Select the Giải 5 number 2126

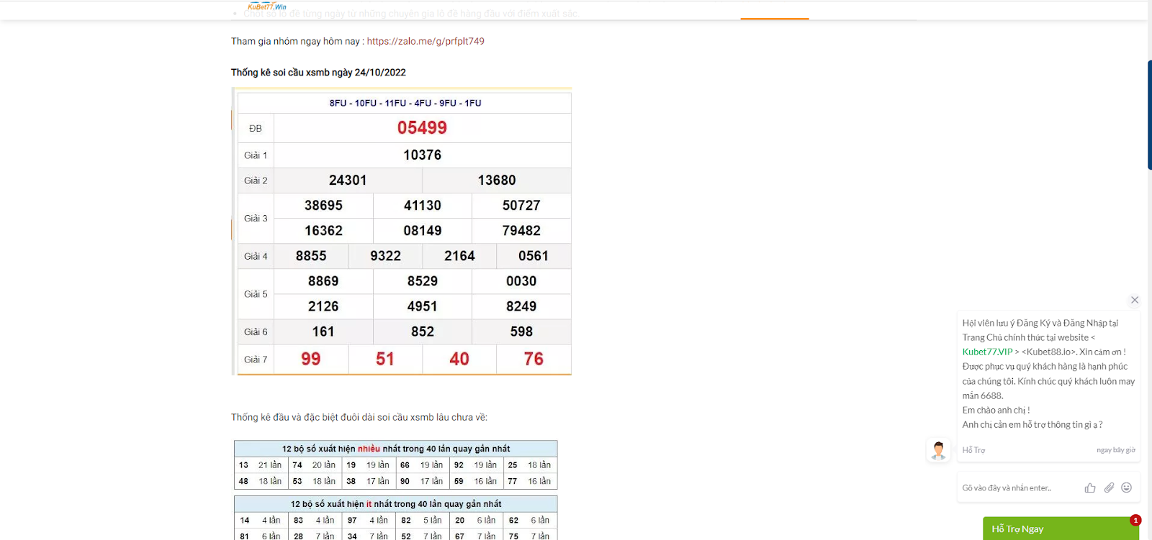click(x=323, y=306)
